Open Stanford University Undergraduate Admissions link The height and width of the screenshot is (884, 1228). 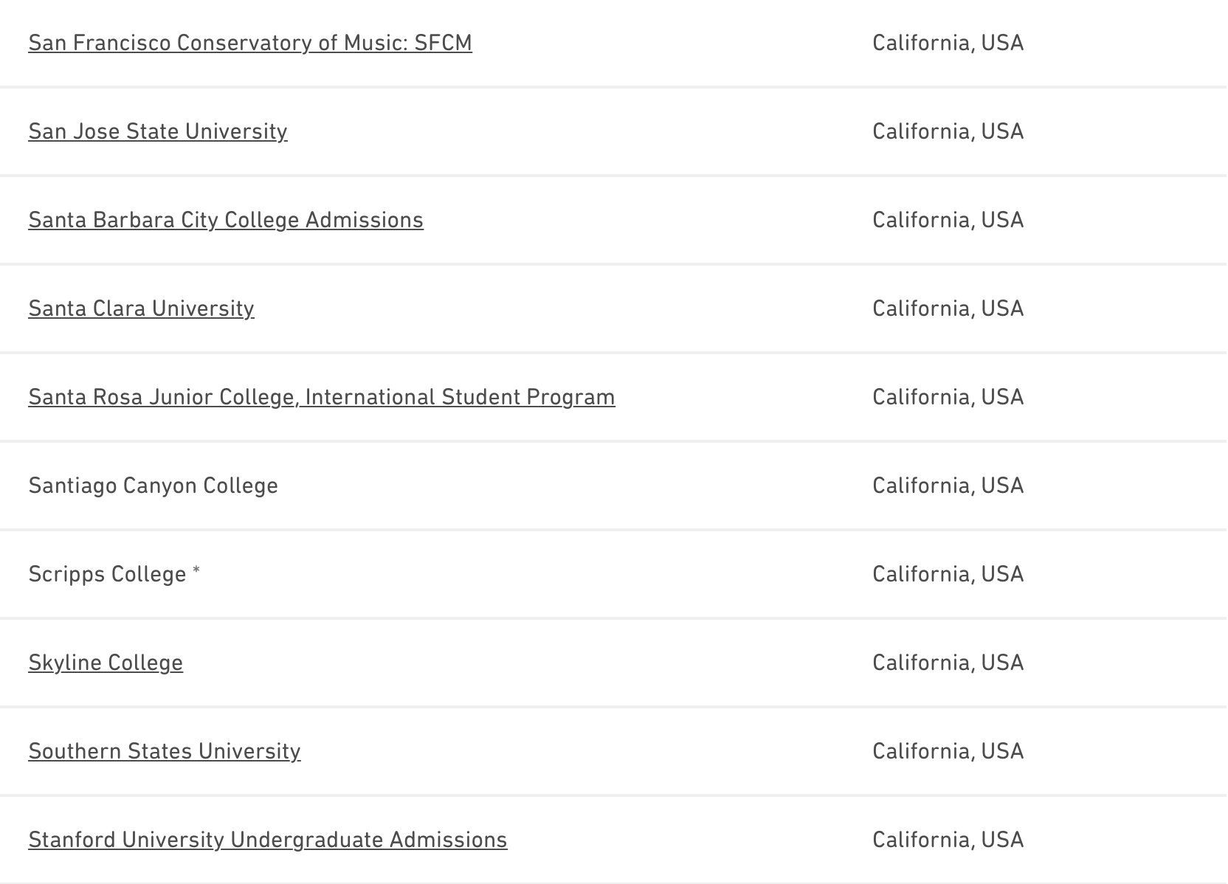(x=267, y=840)
